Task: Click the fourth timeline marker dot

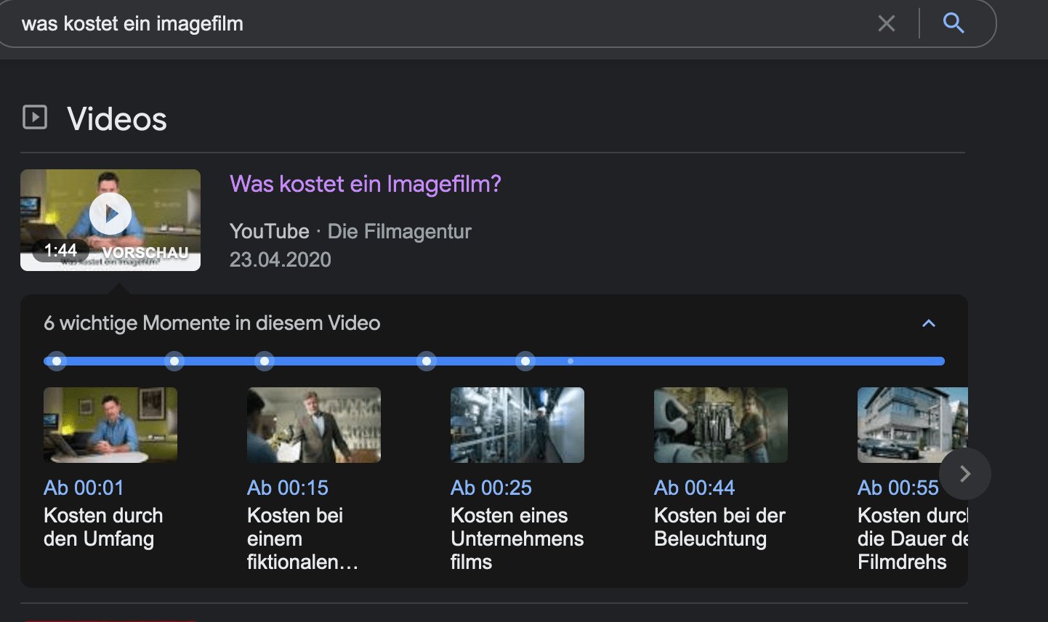Action: [427, 361]
